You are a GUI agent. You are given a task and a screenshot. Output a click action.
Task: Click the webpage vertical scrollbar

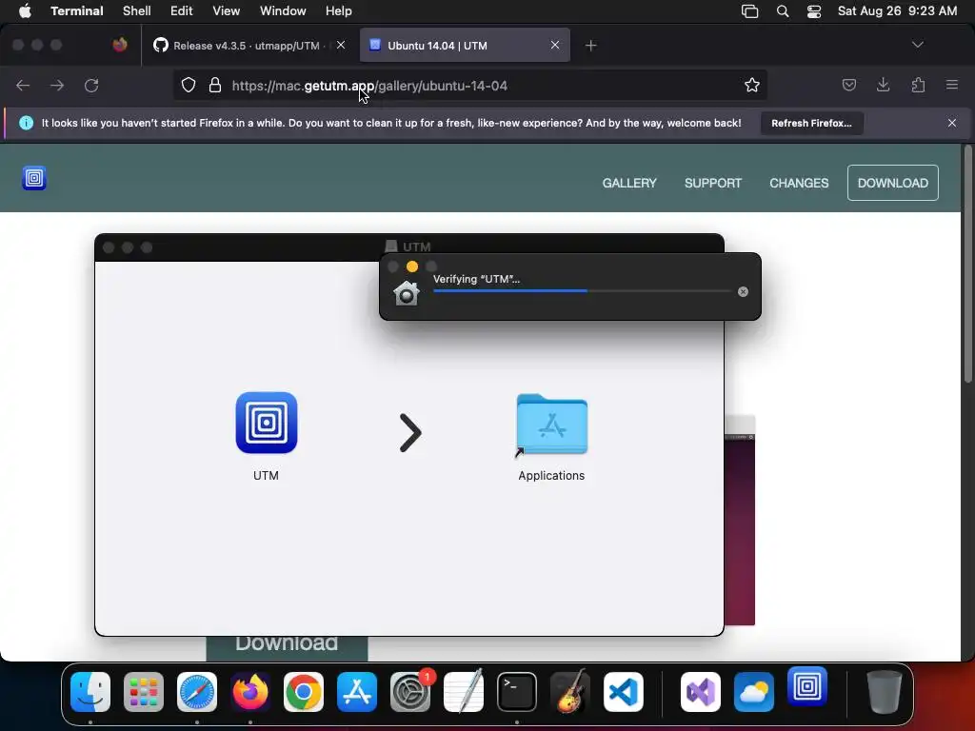pos(967,265)
